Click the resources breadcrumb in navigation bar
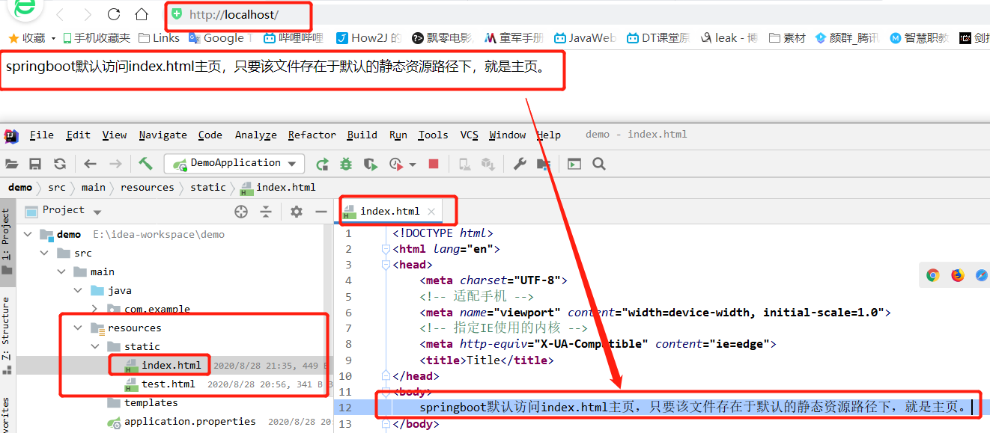The width and height of the screenshot is (990, 433). 147,187
